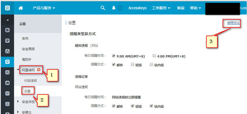Open the second sidebar icon below server

click(x=7, y=41)
